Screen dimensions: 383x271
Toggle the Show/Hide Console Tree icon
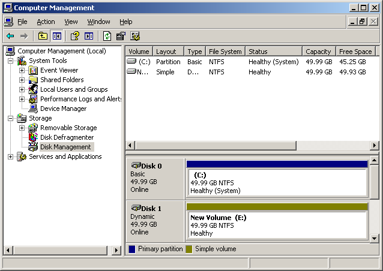[x=56, y=36]
